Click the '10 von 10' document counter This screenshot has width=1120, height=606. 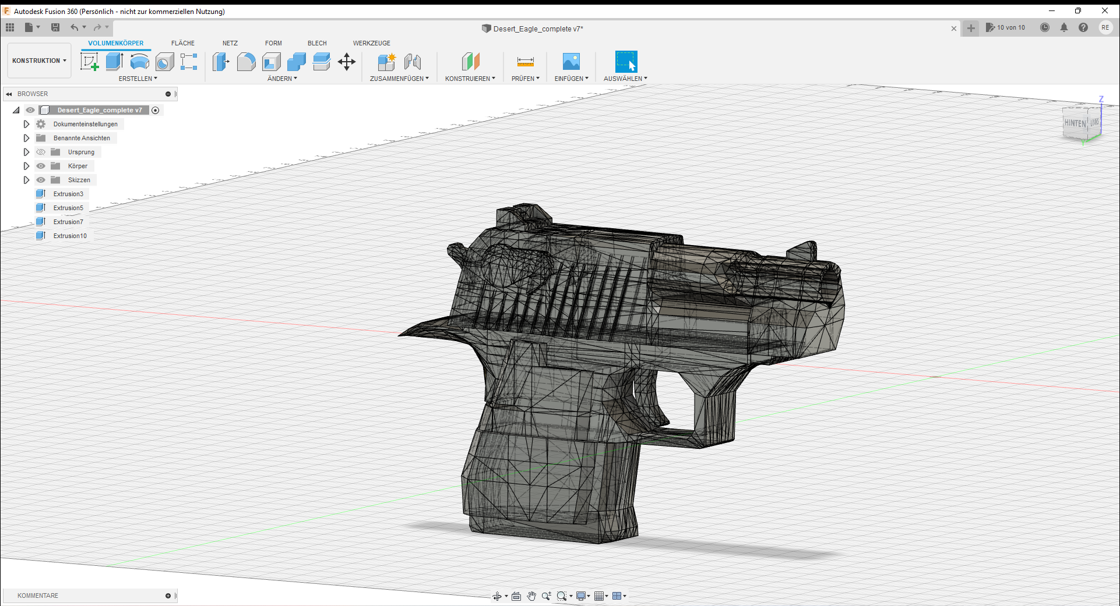pyautogui.click(x=1005, y=27)
